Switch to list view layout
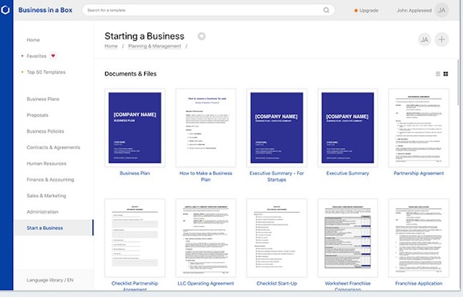The height and width of the screenshot is (297, 463). [438, 74]
